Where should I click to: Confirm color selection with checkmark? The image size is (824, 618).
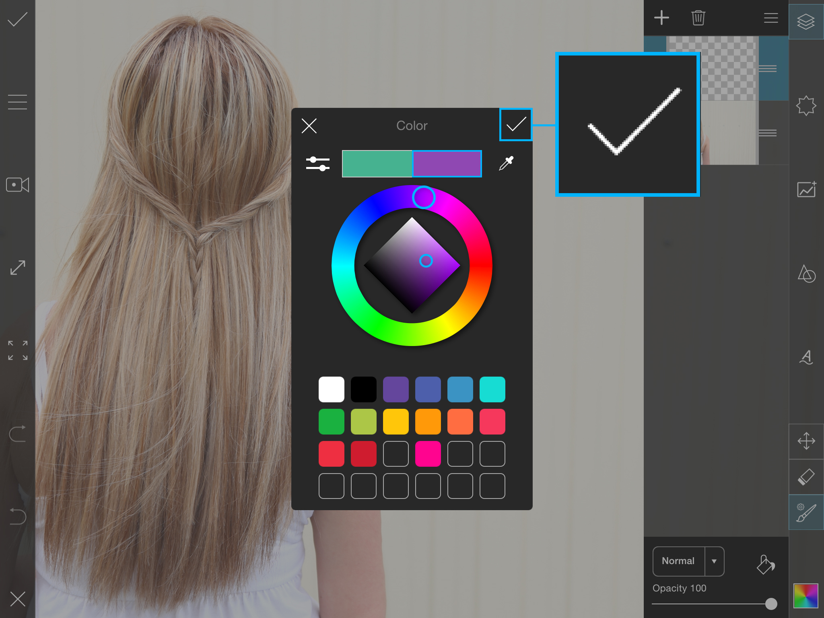pyautogui.click(x=517, y=125)
